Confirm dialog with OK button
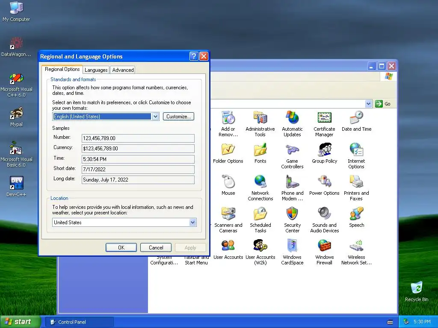Image resolution: width=438 pixels, height=328 pixels. click(121, 247)
